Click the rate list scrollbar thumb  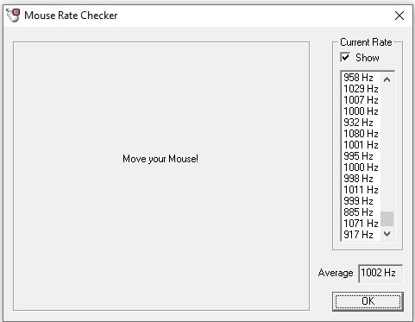pos(387,219)
